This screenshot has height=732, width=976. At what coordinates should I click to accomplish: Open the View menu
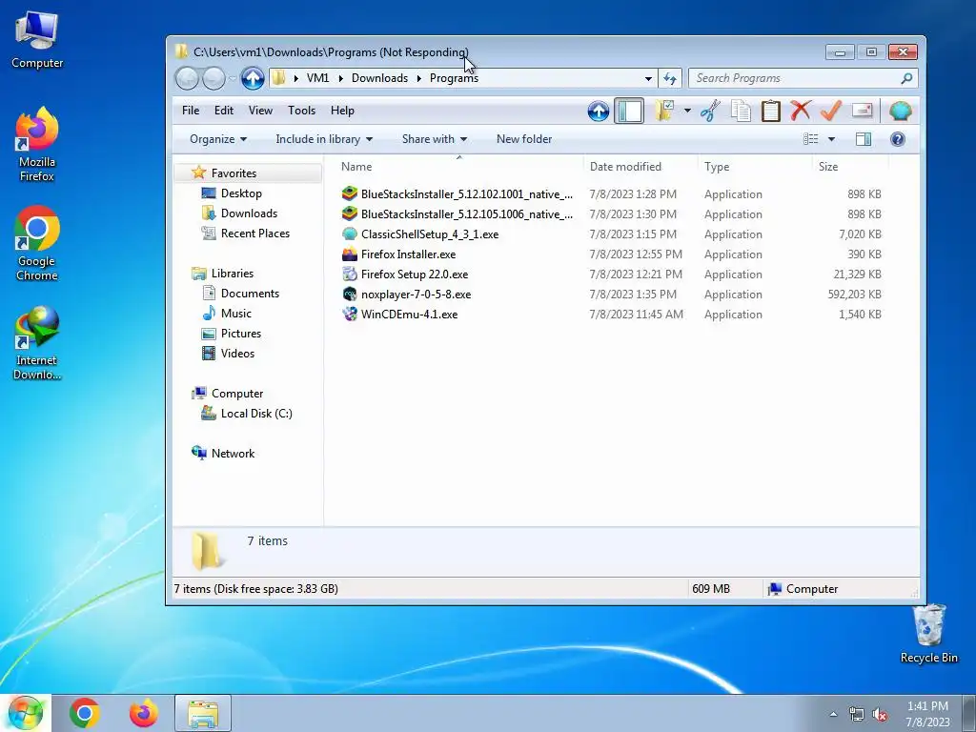(260, 111)
